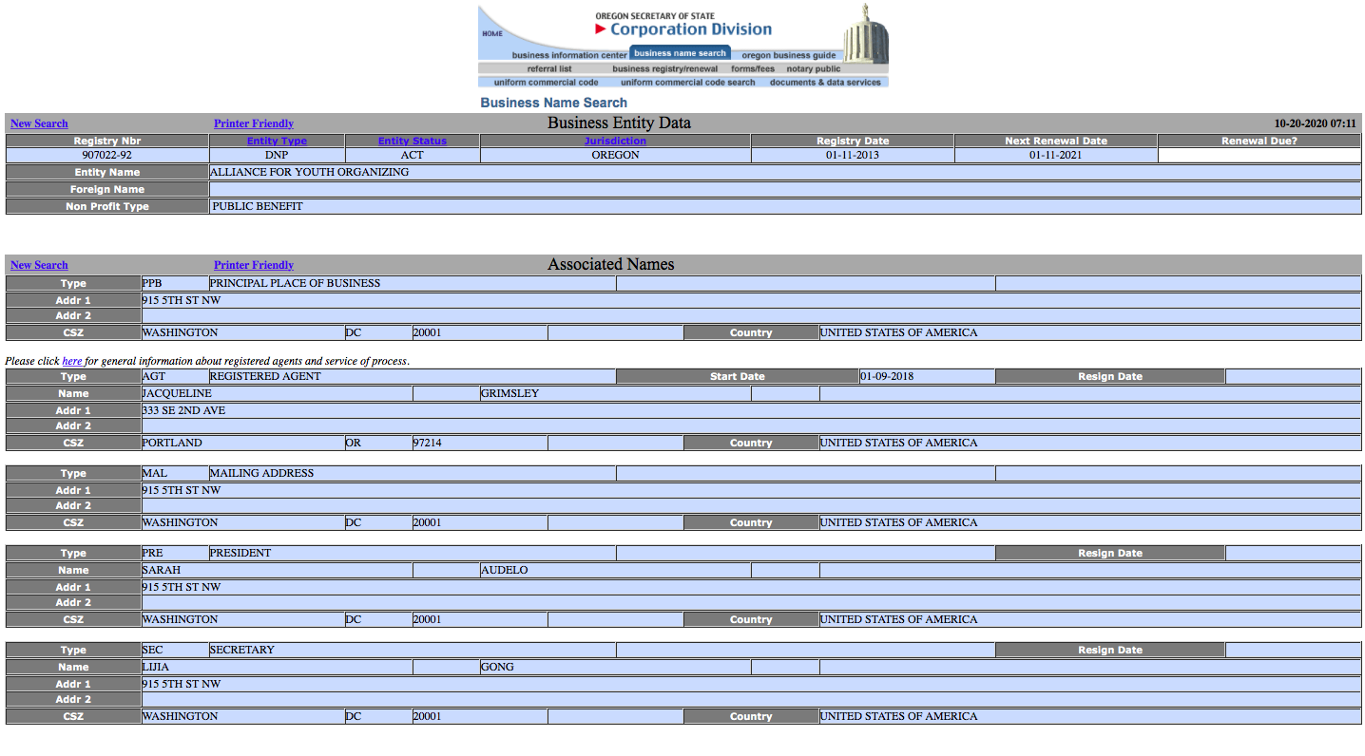
Task: Click the Business Entity Data section title
Action: pos(619,123)
